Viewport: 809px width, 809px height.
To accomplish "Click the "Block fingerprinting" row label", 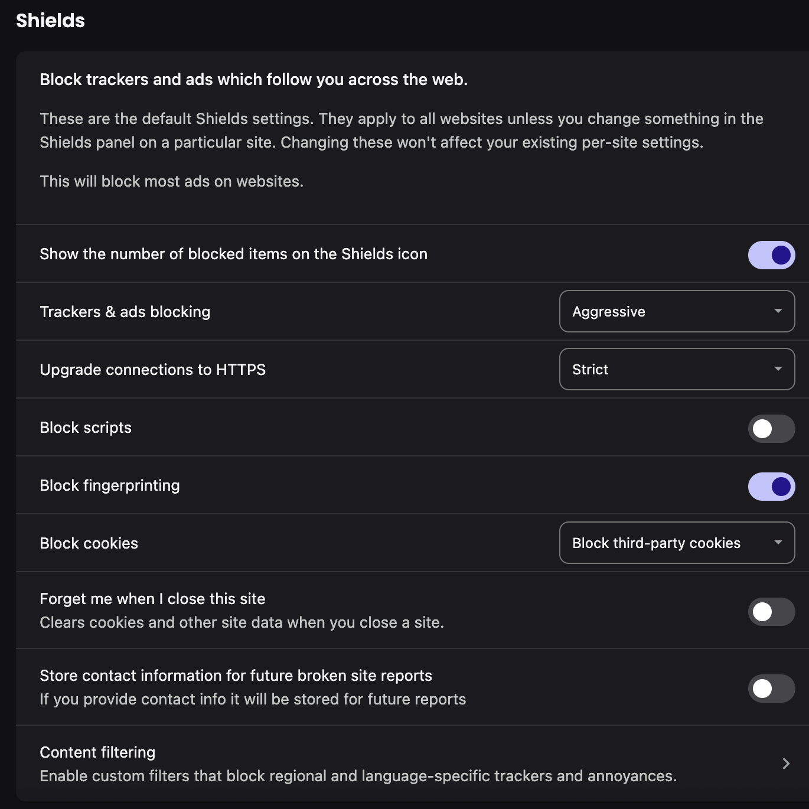I will pos(109,485).
